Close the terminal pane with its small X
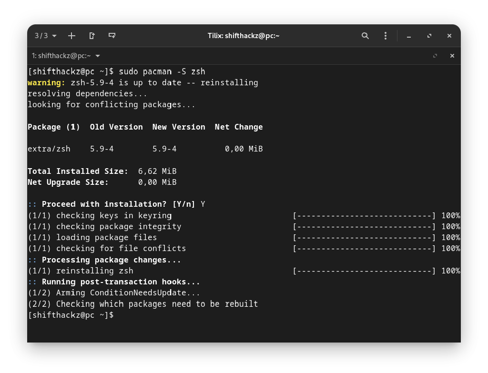 (452, 56)
